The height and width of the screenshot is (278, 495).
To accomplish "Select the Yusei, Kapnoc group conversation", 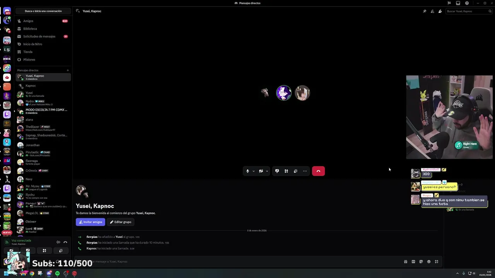I will (x=43, y=77).
